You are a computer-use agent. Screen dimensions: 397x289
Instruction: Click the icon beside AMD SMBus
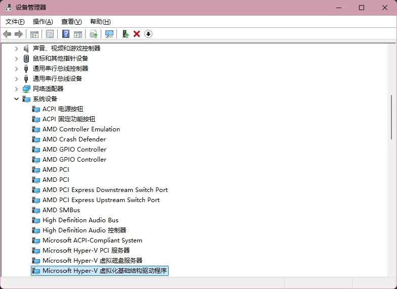36,210
